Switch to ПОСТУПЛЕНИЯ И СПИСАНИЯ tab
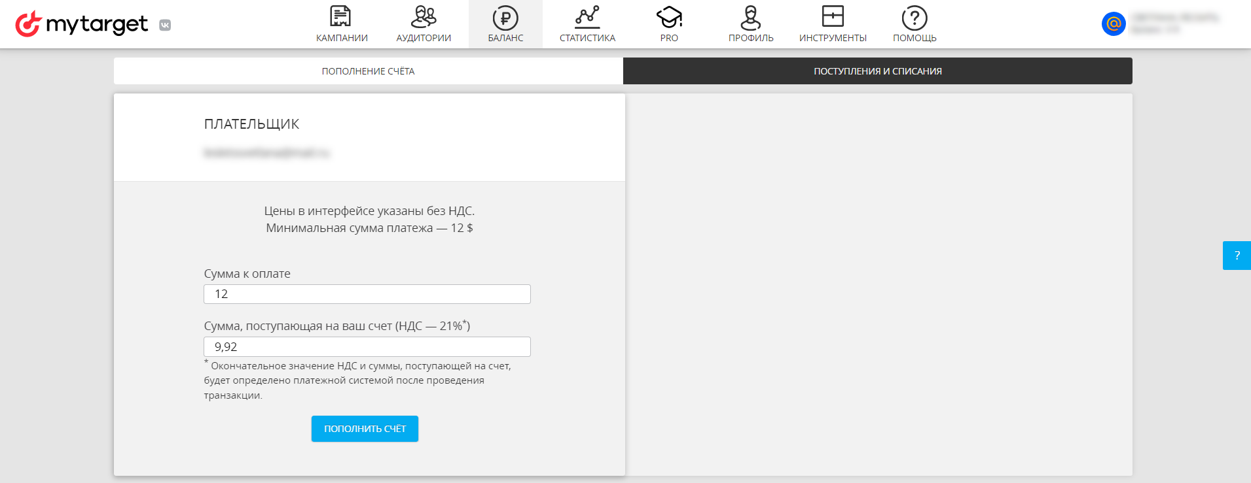Image resolution: width=1251 pixels, height=483 pixels. [x=878, y=71]
